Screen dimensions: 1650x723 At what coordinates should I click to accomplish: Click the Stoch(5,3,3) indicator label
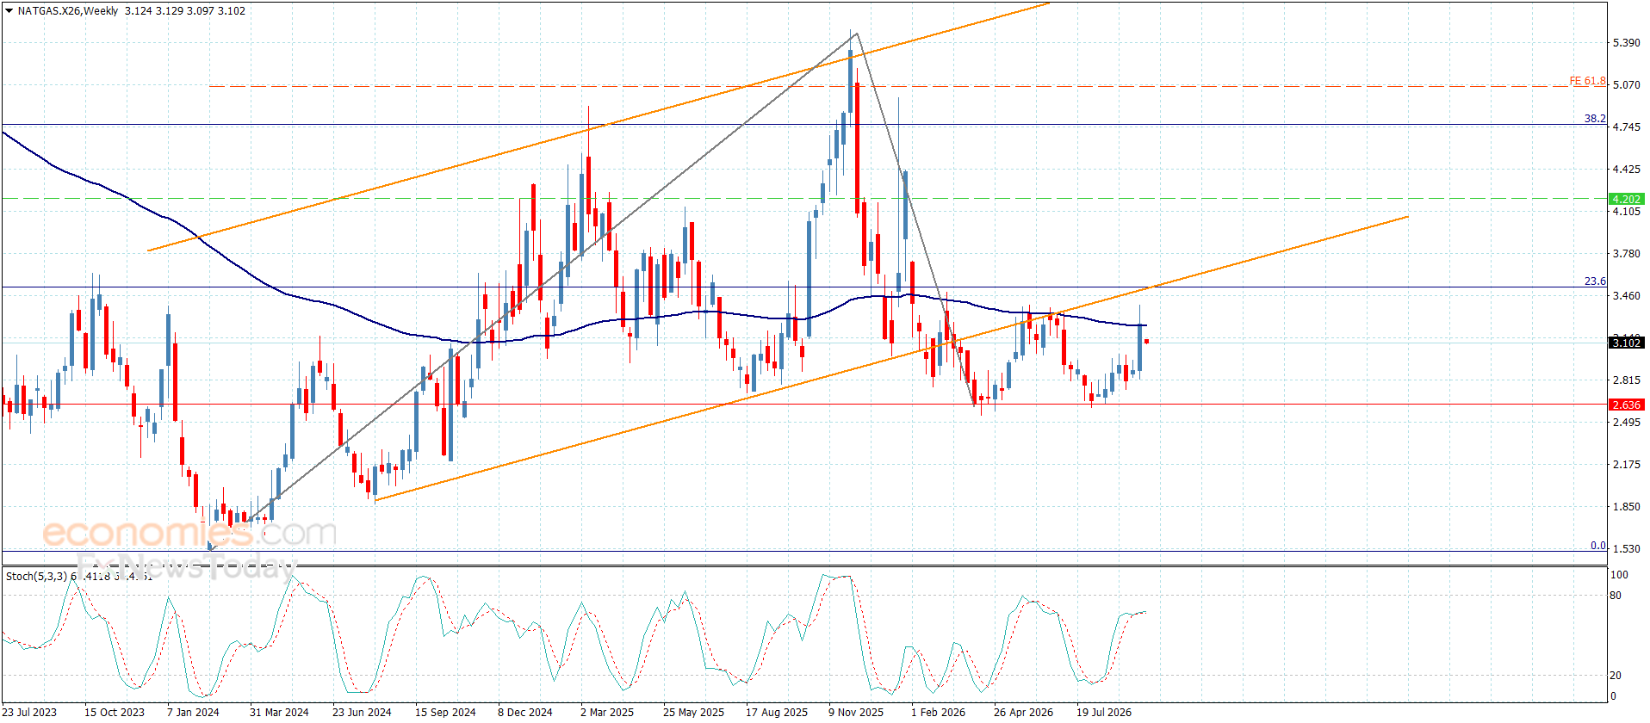(x=36, y=576)
